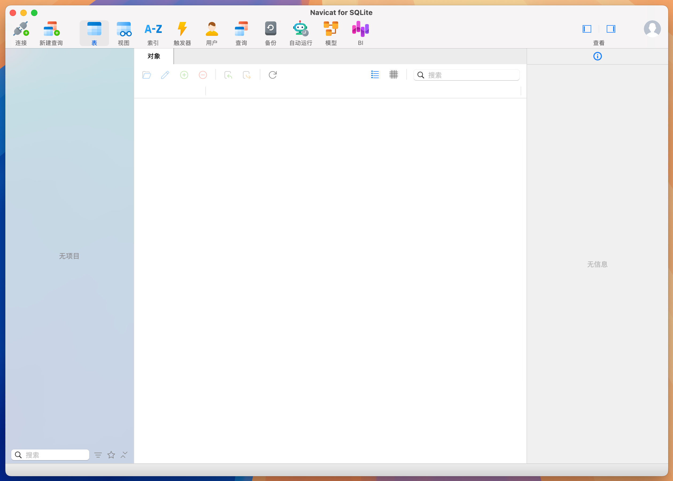
Task: Click the 新建查询 (New Query) icon
Action: point(51,33)
